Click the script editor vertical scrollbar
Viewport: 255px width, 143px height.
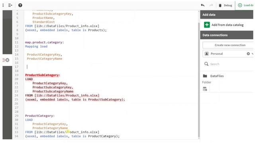tap(198, 79)
